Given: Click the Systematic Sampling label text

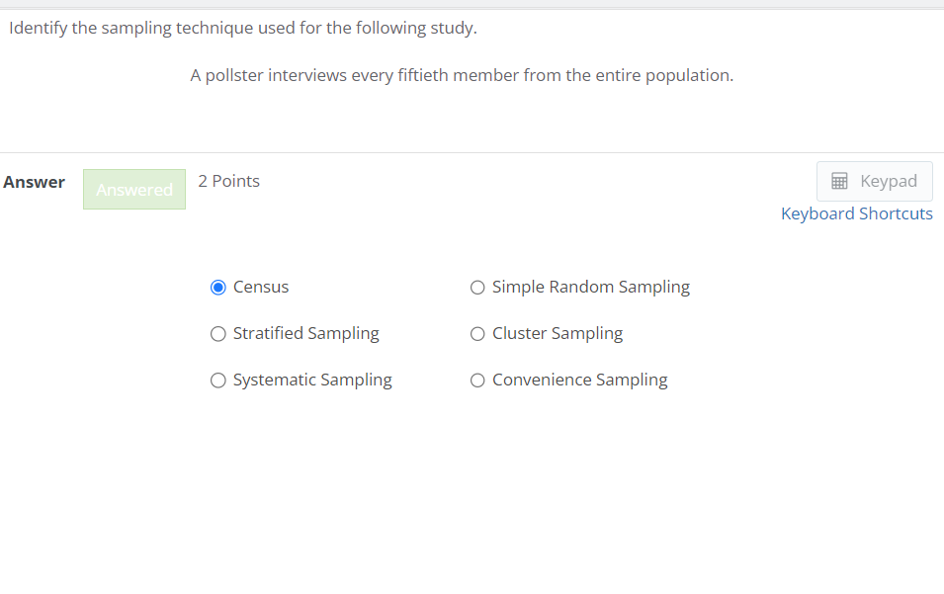Looking at the screenshot, I should pyautogui.click(x=312, y=380).
